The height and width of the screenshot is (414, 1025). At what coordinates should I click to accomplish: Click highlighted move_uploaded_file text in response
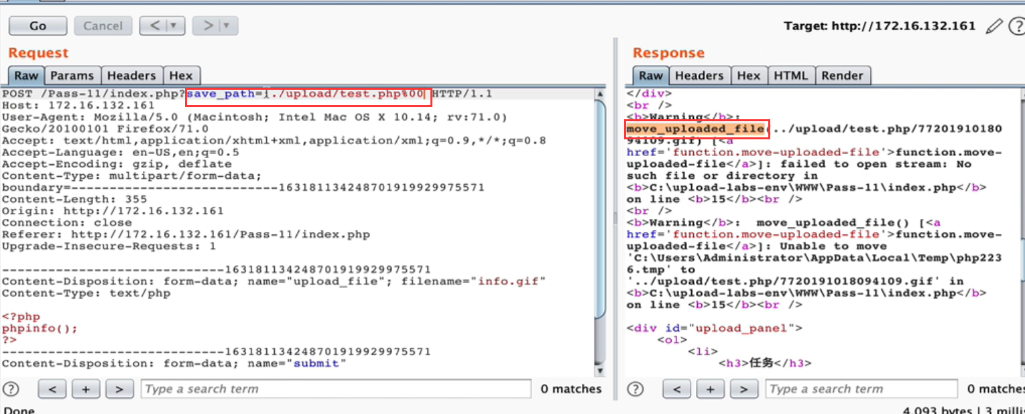click(x=697, y=129)
